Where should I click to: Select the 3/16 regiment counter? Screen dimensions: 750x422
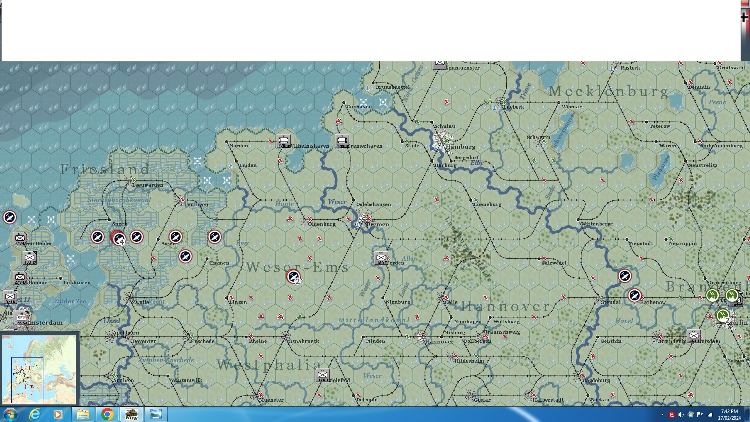[x=10, y=297]
